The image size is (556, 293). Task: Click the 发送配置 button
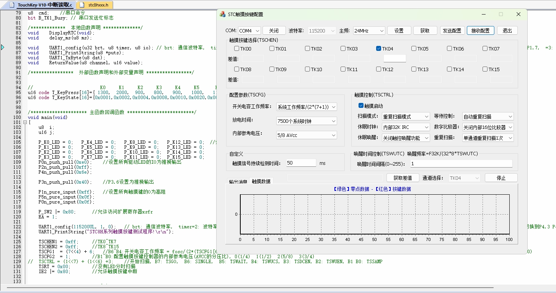(x=452, y=31)
